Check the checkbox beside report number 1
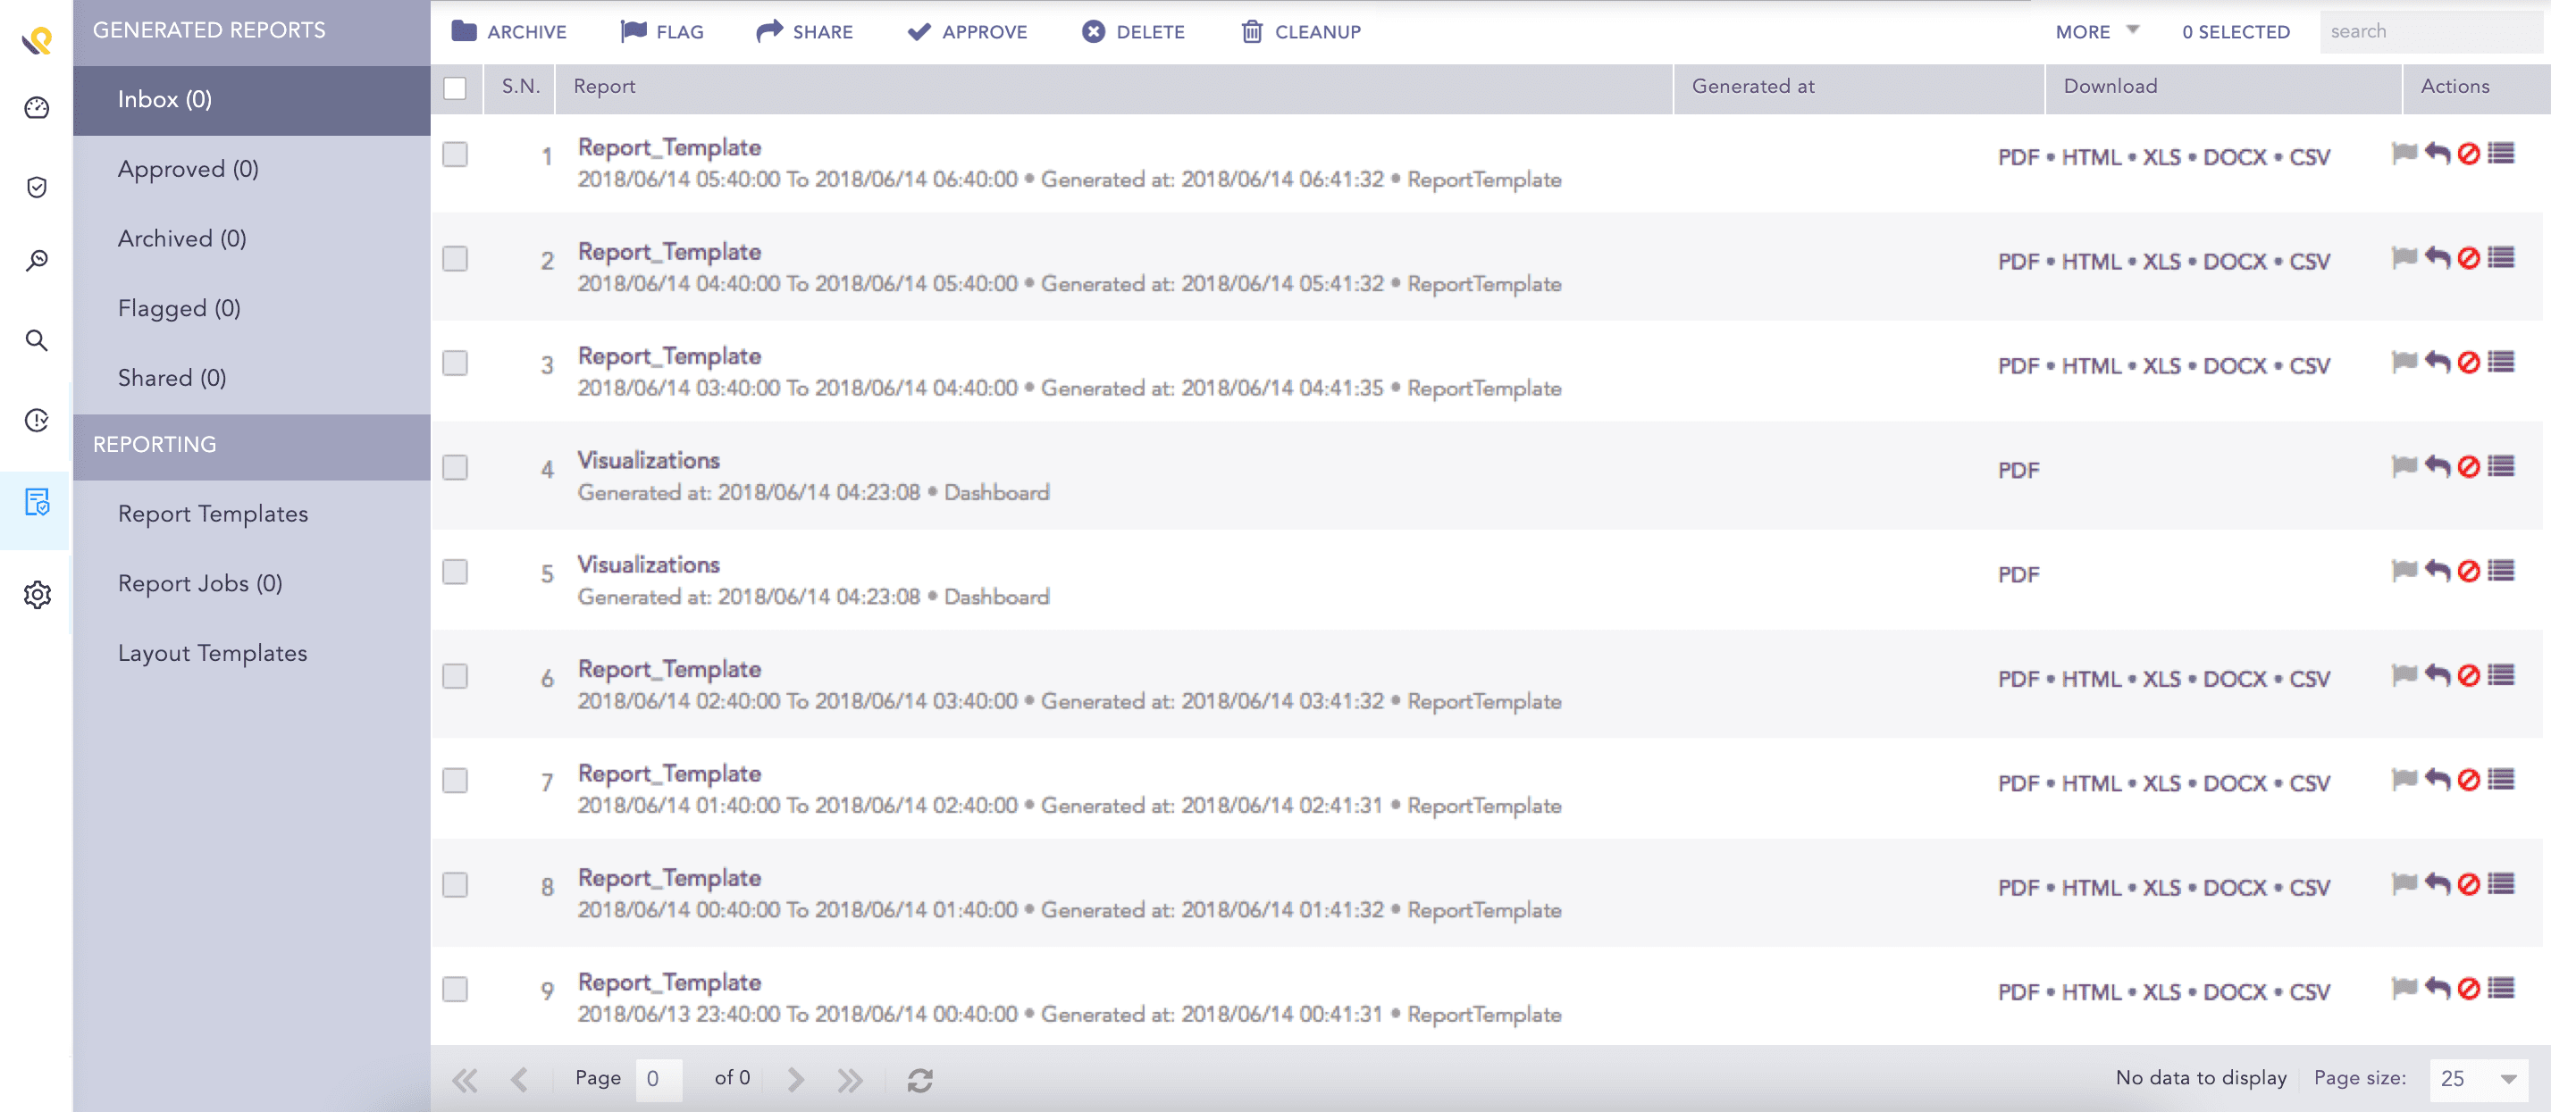 (457, 154)
